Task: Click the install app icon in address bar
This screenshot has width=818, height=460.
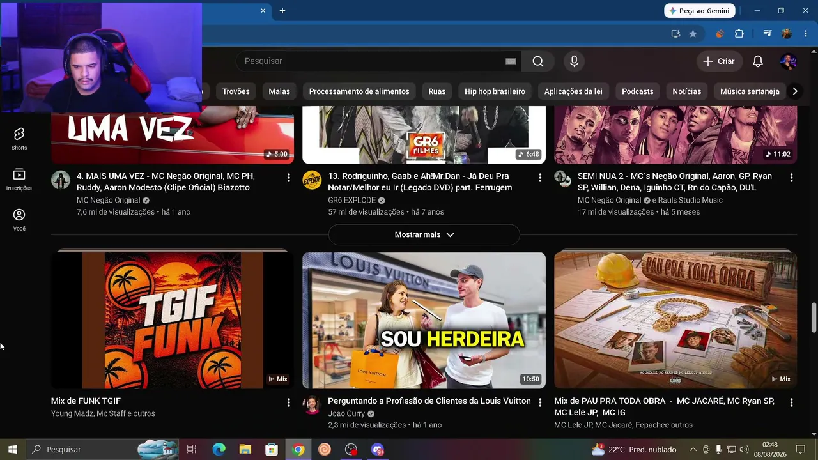Action: click(x=675, y=34)
